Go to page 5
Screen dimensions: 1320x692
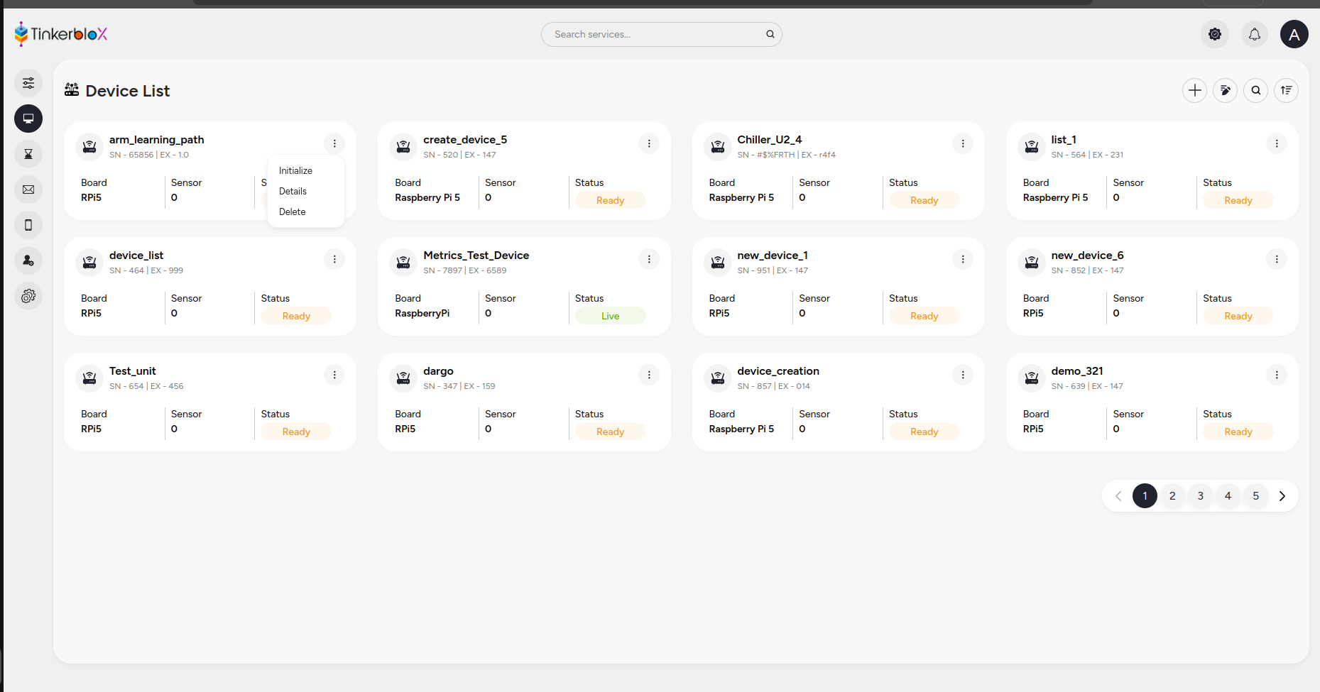[1255, 495]
